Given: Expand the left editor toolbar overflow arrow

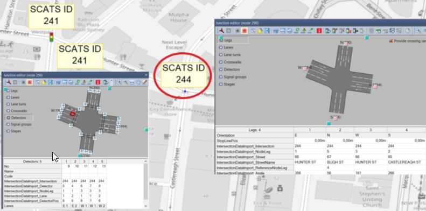Looking at the screenshot, I should [x=111, y=81].
